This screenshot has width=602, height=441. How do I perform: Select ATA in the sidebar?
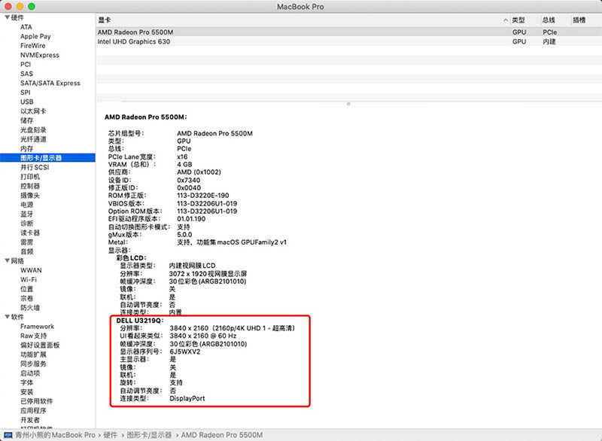(26, 27)
